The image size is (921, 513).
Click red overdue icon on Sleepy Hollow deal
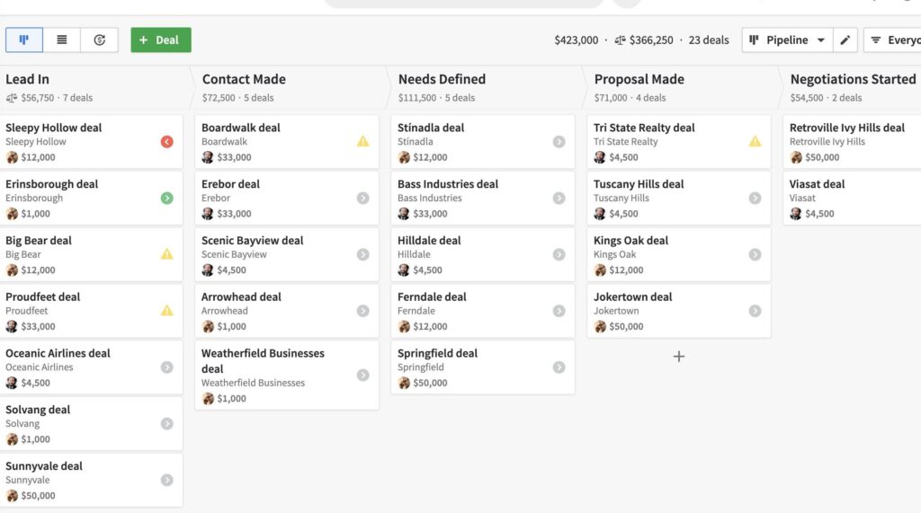coord(166,141)
